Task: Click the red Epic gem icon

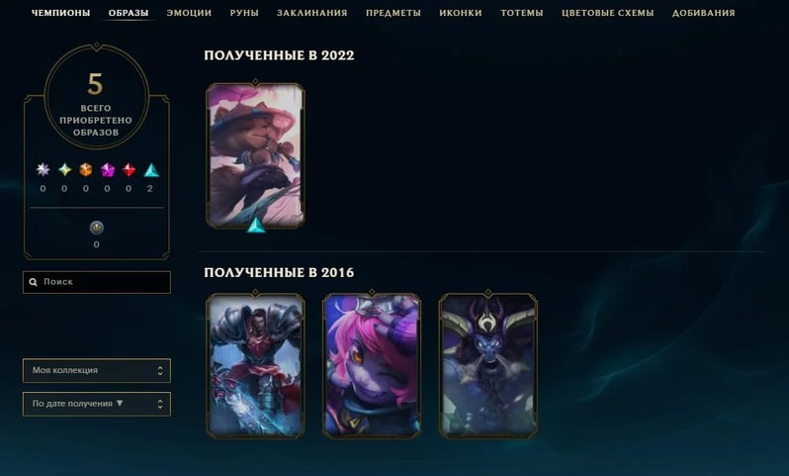Action: [x=129, y=170]
